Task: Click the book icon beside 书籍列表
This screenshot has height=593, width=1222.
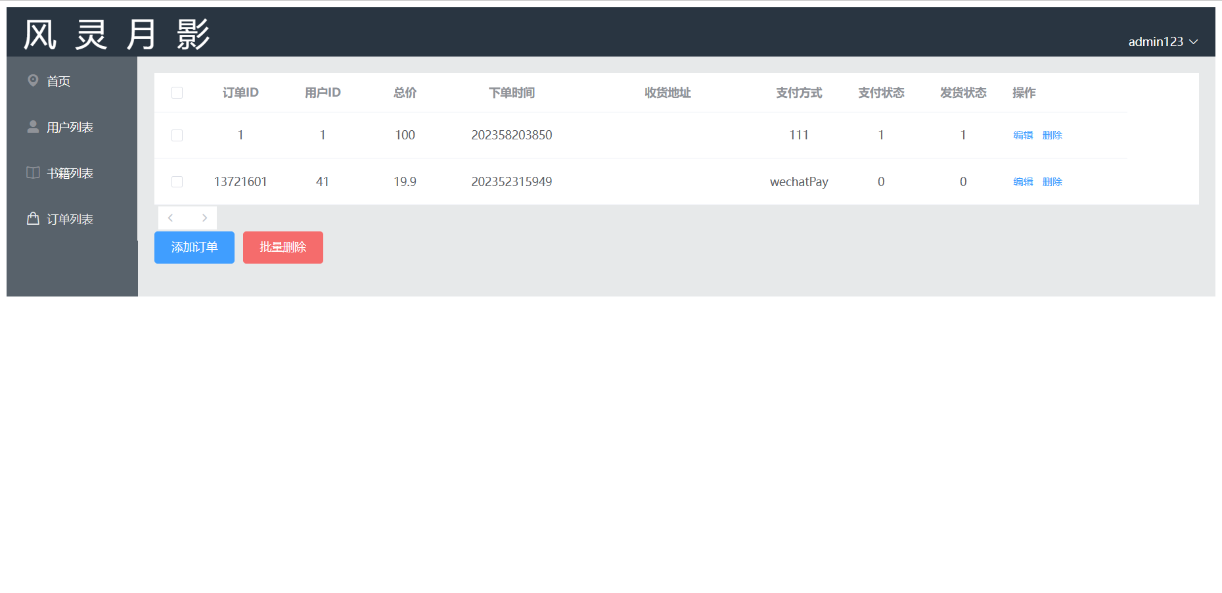Action: point(33,172)
